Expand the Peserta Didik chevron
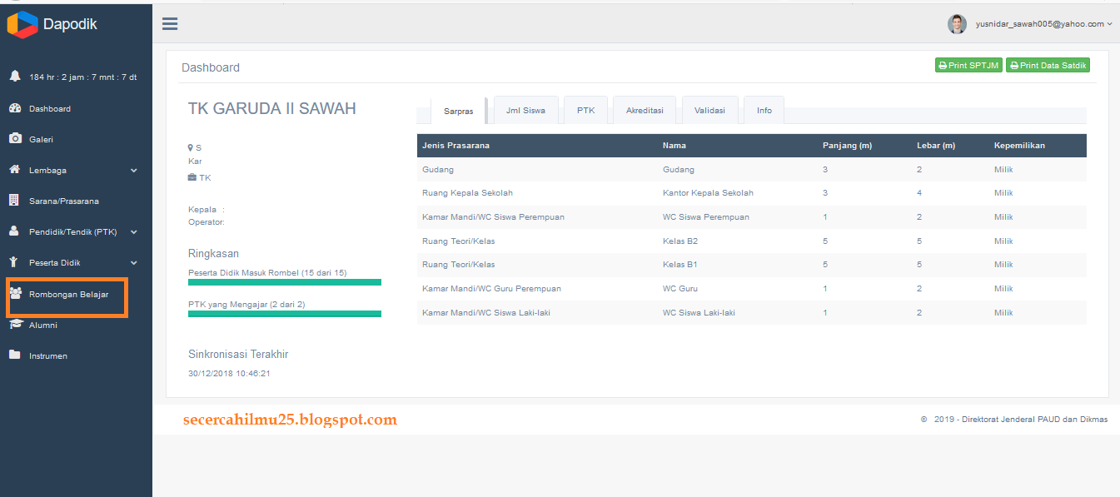This screenshot has width=1120, height=497. click(134, 263)
